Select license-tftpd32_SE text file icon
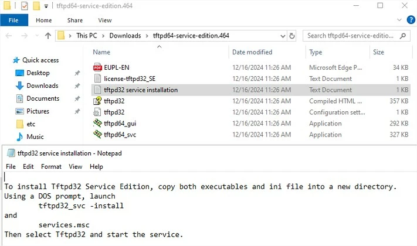 97,78
